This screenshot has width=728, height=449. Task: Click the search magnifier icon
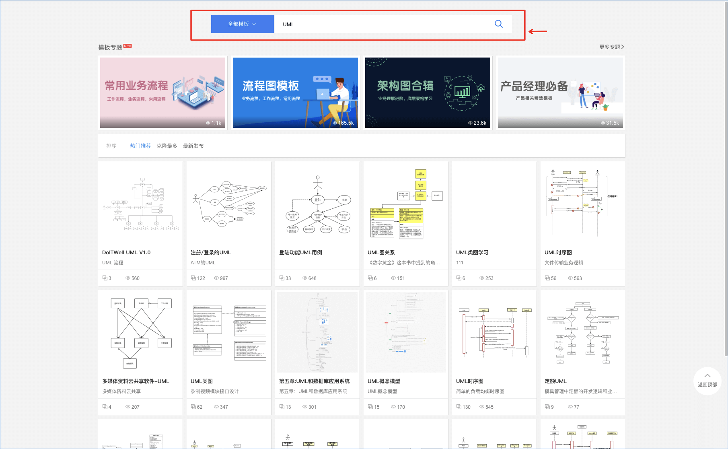(x=498, y=24)
